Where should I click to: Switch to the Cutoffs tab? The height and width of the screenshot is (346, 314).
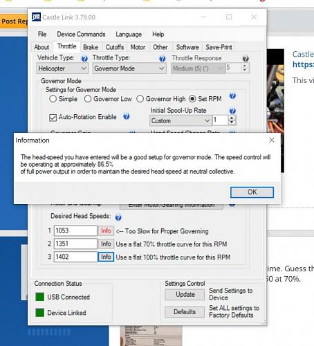115,47
